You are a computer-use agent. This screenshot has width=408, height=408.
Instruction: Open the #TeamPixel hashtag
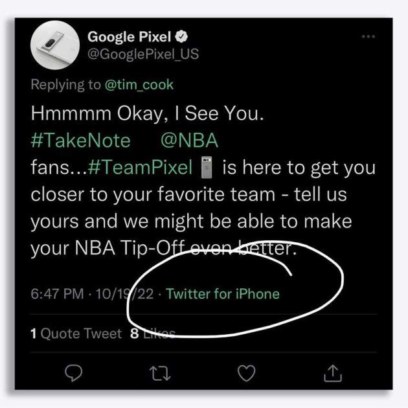click(140, 167)
